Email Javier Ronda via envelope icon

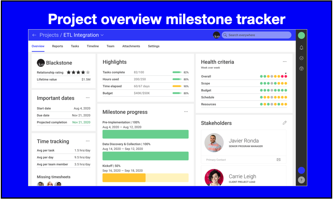coord(278,160)
